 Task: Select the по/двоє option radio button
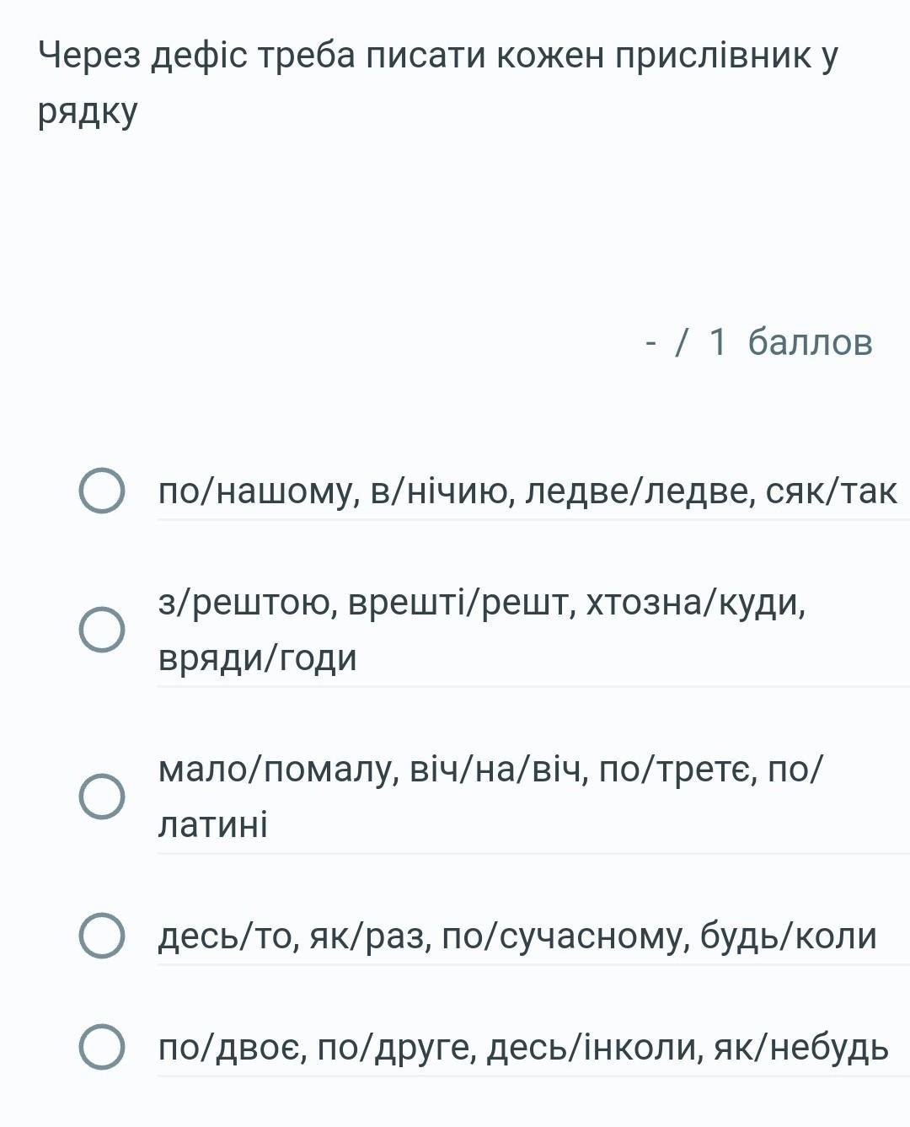click(x=102, y=1047)
